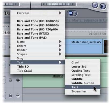Screen dimensions: 110x103
Task: Select the Master shot jacob WS clip
Action: click(x=84, y=46)
